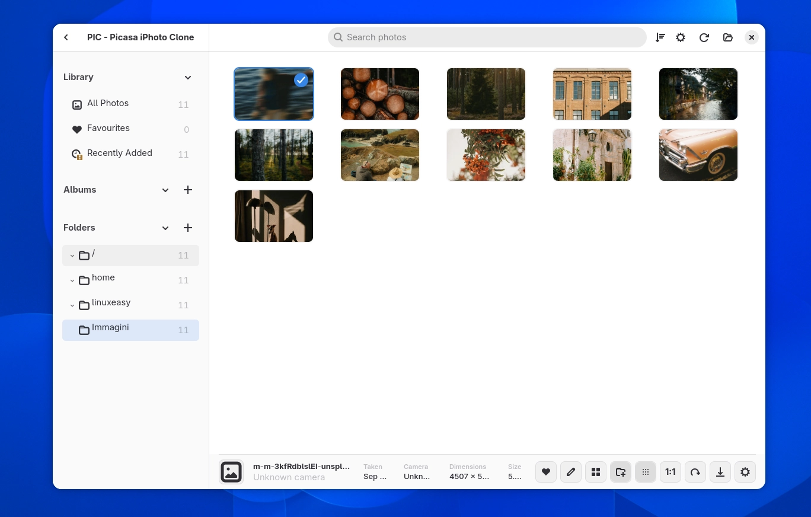Click the Library section heading
The width and height of the screenshot is (811, 517).
pos(78,77)
